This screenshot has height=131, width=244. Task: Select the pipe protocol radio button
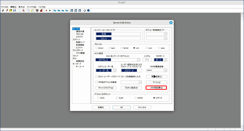[159, 48]
